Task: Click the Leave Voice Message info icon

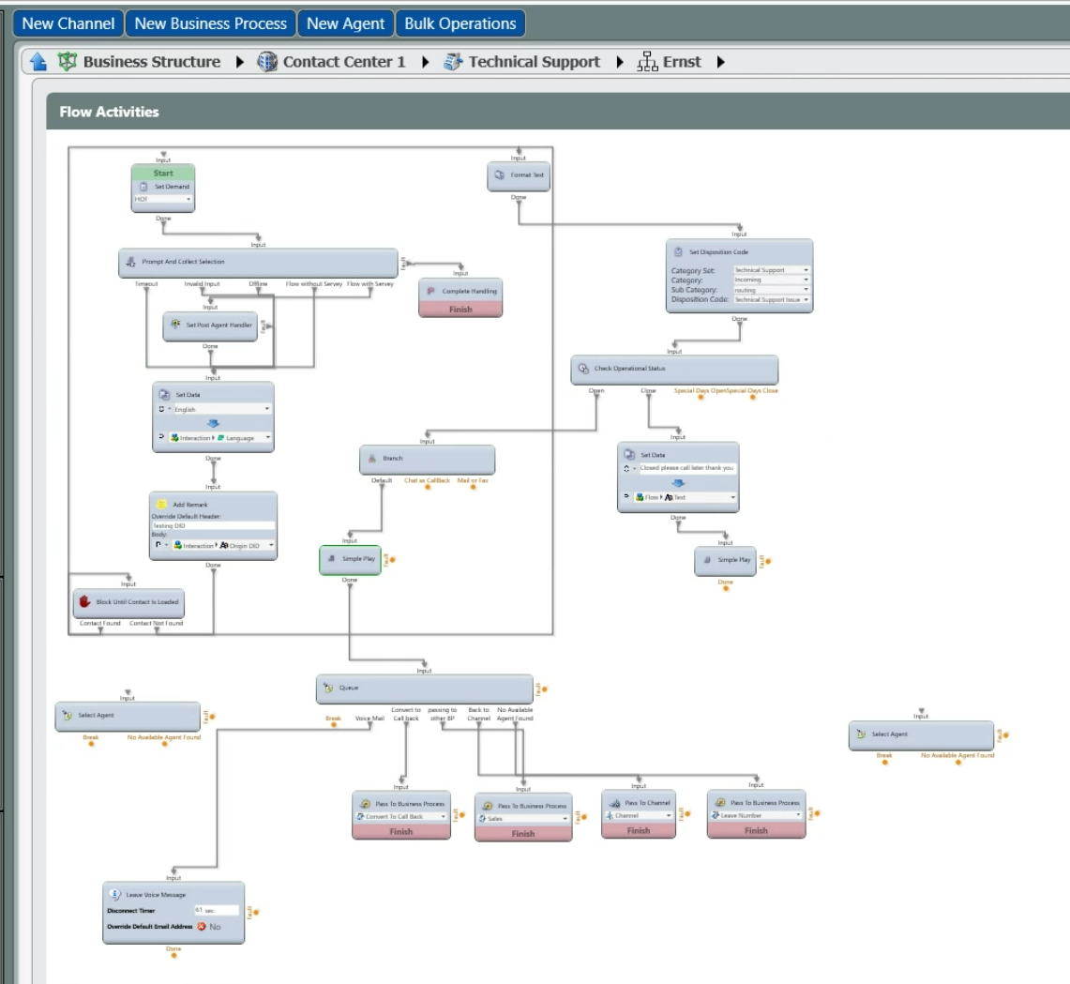Action: (114, 894)
